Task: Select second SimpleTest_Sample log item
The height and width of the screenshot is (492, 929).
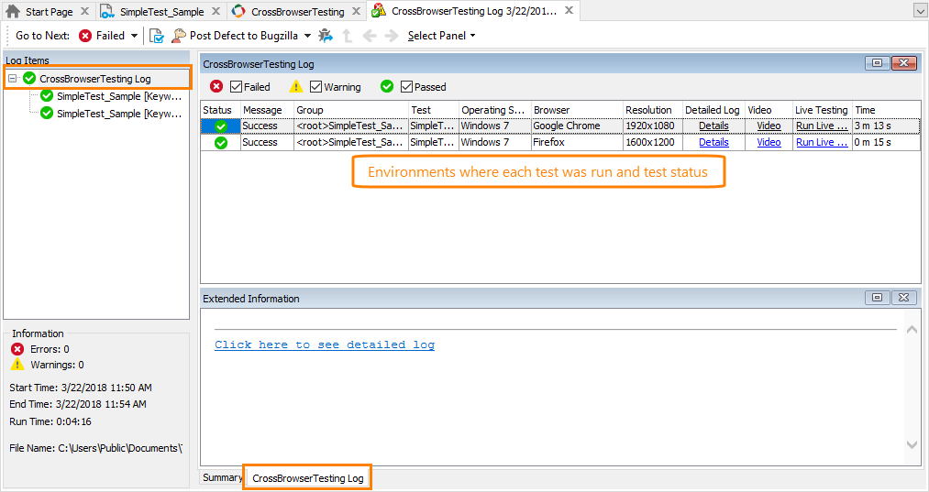Action: pyautogui.click(x=119, y=113)
